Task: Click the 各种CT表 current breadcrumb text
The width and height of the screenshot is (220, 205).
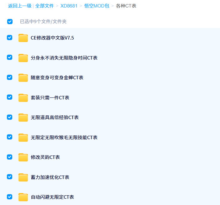Action: (126, 6)
